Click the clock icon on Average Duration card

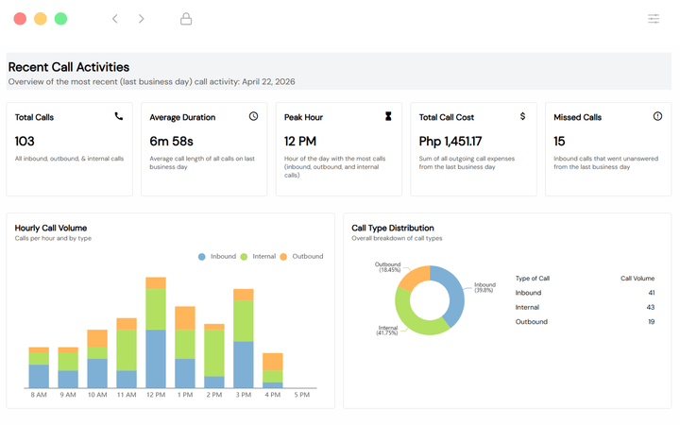point(253,117)
